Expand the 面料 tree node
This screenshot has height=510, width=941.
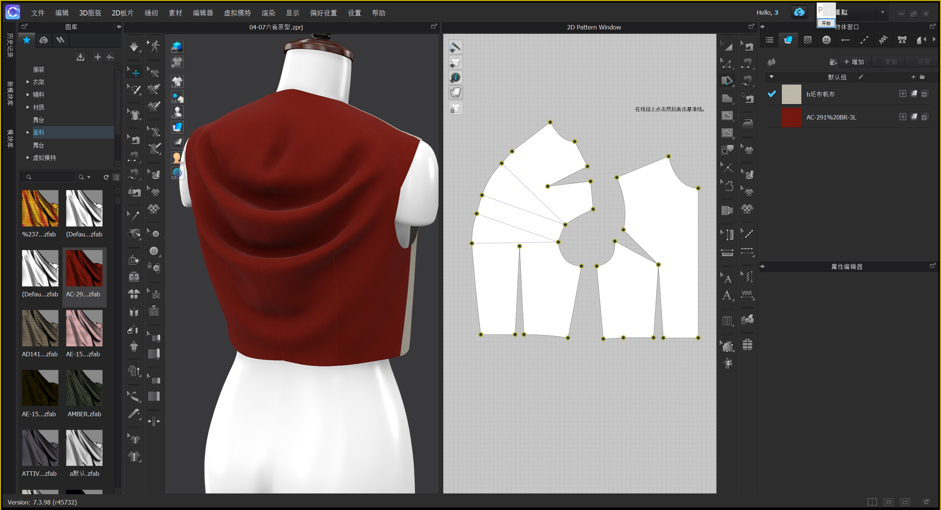tap(28, 132)
